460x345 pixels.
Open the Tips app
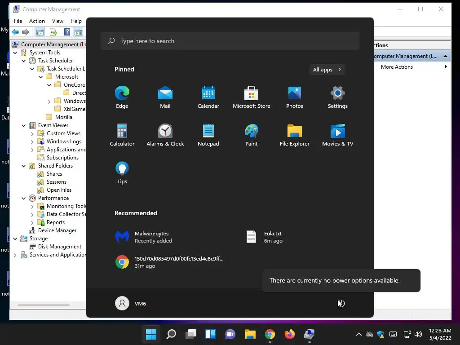click(x=122, y=173)
